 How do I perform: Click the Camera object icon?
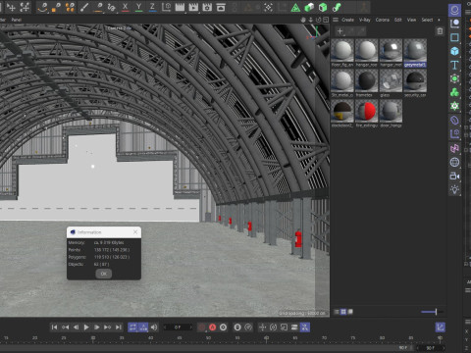pos(454,176)
